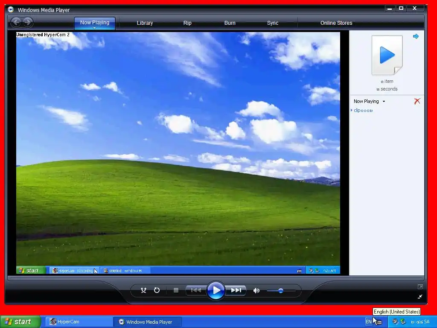Mute the sound with the speaker icon
Screen dimensions: 437x328
click(x=256, y=290)
